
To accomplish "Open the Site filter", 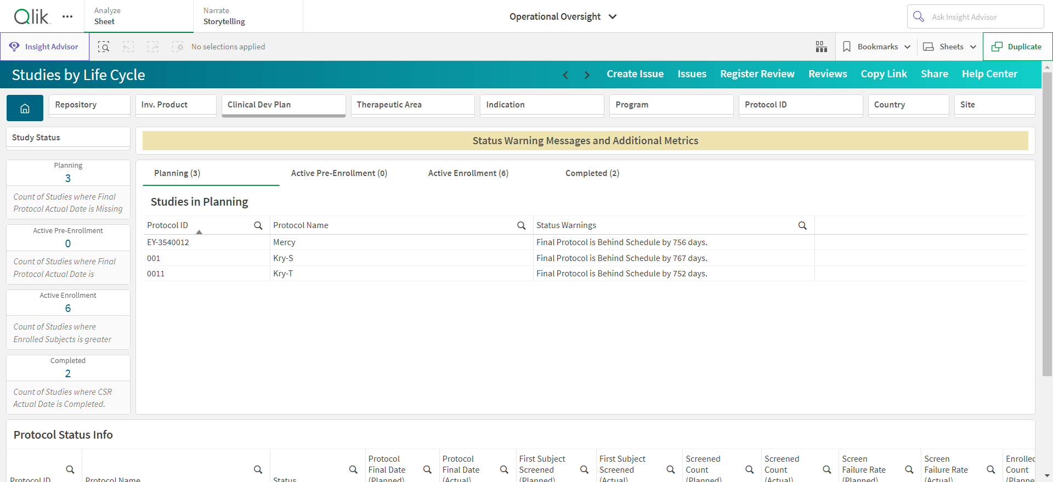I will tap(995, 105).
